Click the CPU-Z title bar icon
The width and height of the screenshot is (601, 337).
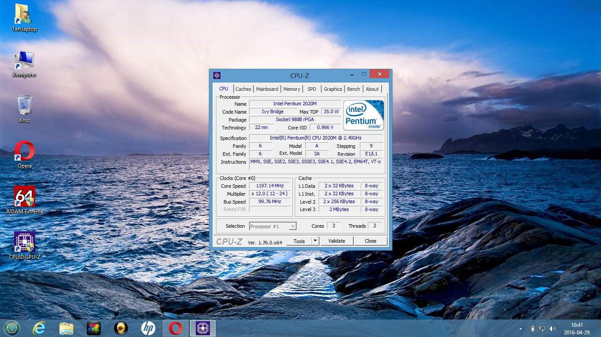click(216, 75)
